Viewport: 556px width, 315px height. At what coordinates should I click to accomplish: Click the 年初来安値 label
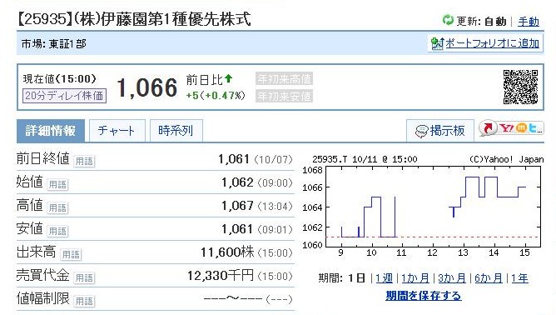tap(284, 96)
